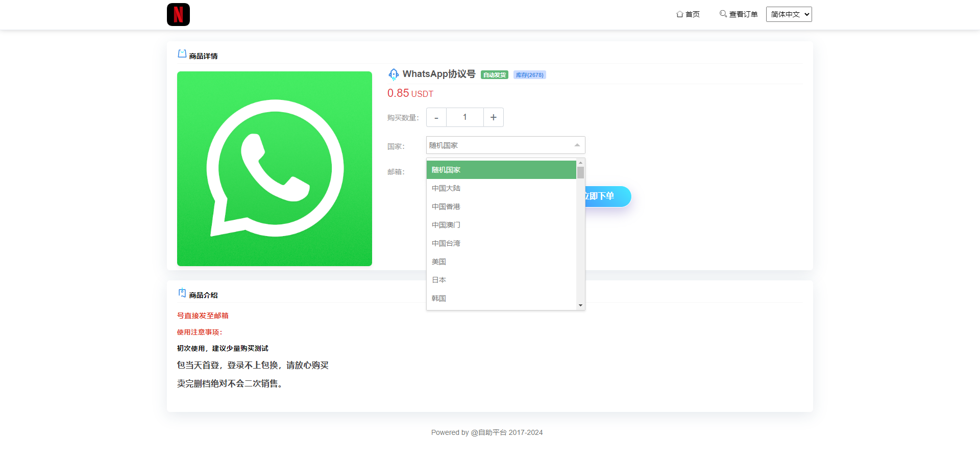Image resolution: width=980 pixels, height=466 pixels.
Task: Select 美国 from country list
Action: pyautogui.click(x=501, y=262)
